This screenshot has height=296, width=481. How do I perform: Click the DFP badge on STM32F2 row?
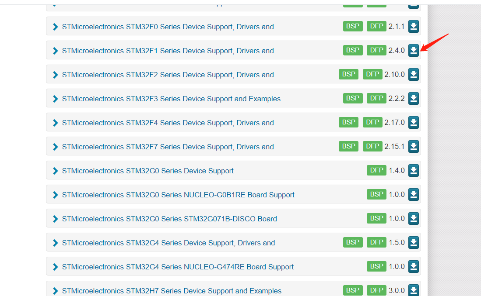(x=372, y=74)
